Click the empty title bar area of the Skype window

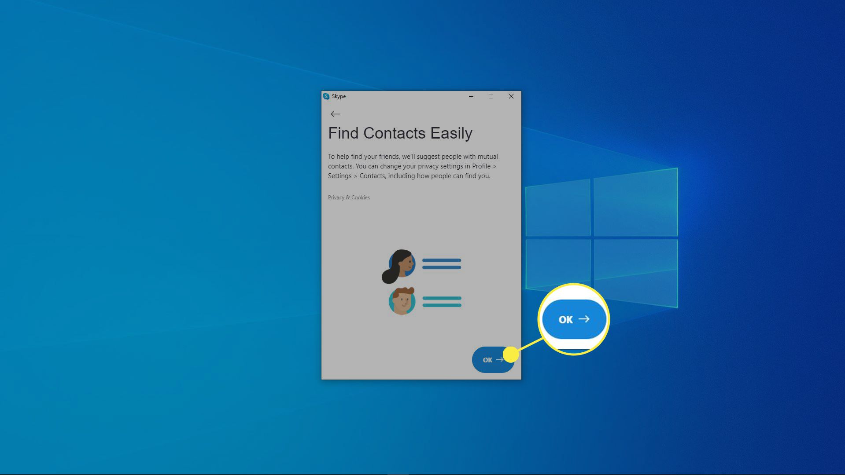click(x=405, y=96)
